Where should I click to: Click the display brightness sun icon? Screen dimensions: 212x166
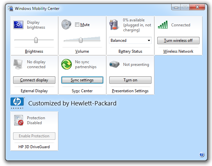pos(18,25)
